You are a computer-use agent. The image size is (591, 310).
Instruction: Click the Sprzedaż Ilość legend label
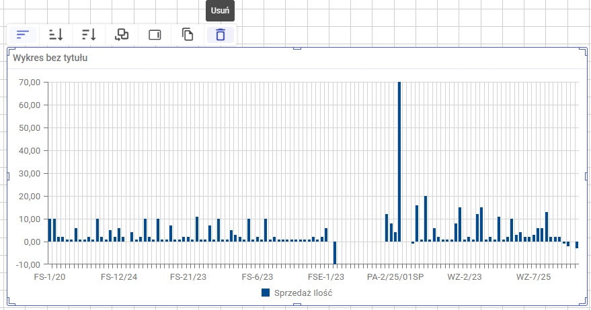303,293
